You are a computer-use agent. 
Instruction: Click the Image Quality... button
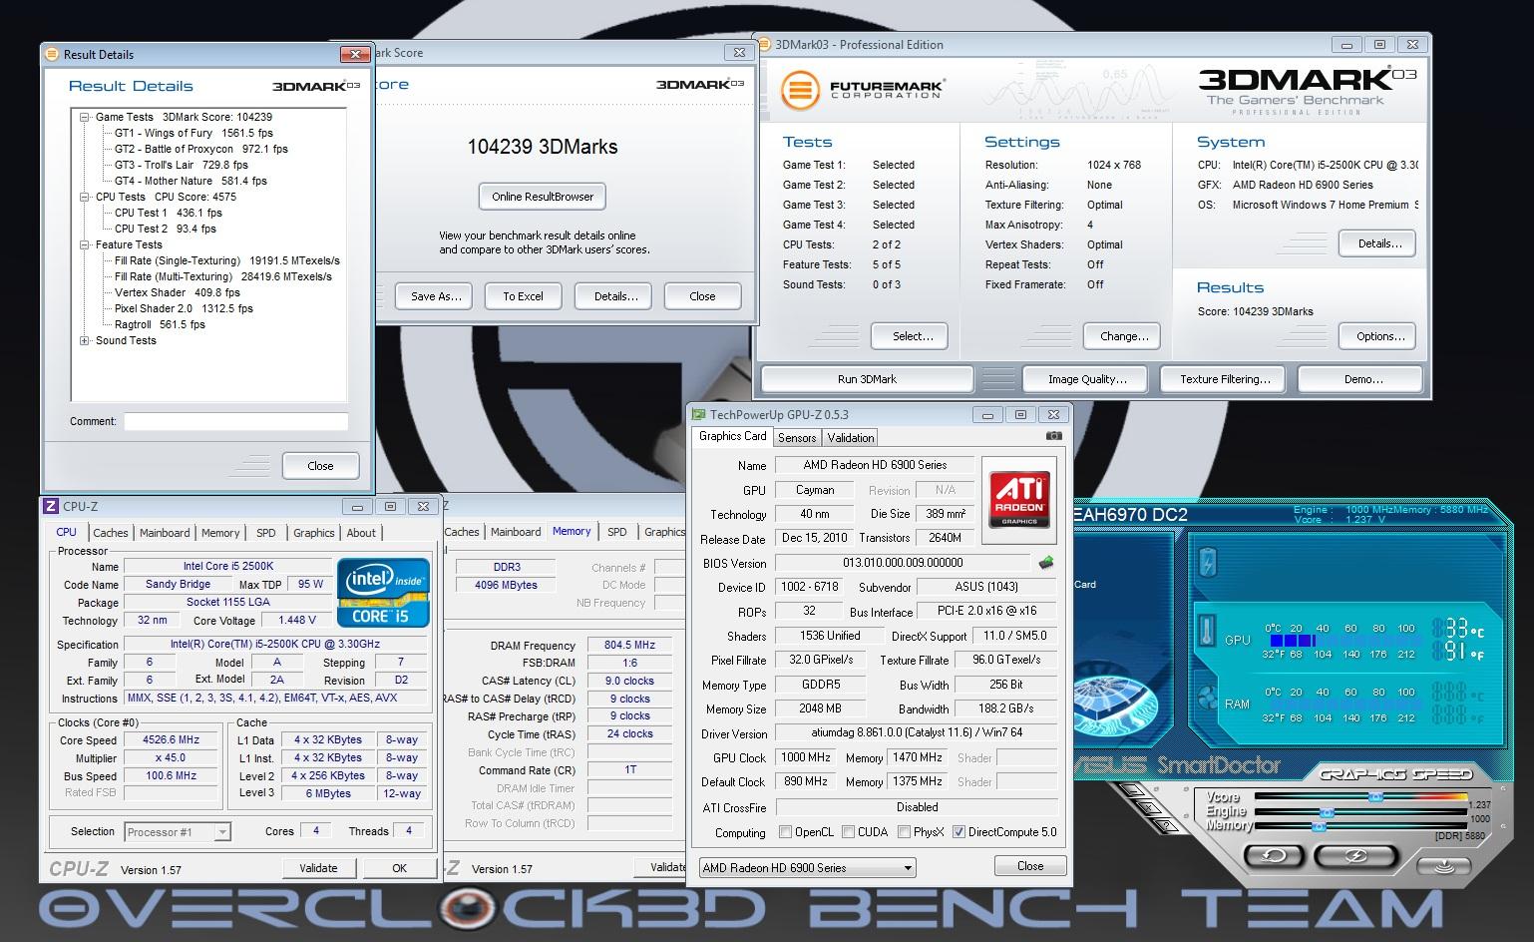1087,379
